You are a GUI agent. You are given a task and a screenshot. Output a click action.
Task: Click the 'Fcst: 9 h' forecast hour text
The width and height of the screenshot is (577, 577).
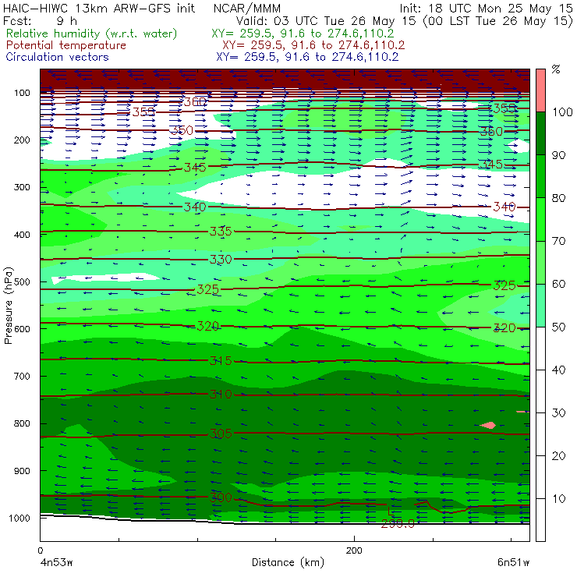pos(40,20)
